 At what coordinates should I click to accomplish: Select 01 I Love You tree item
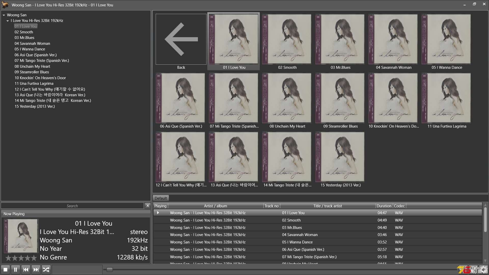pos(26,26)
